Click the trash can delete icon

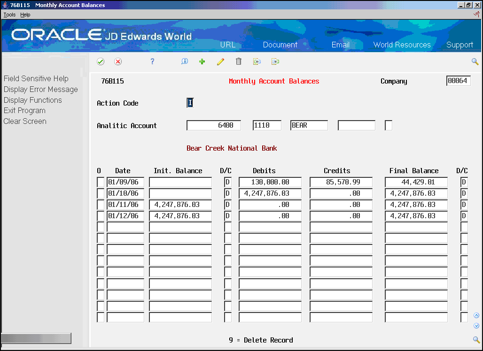coord(238,61)
